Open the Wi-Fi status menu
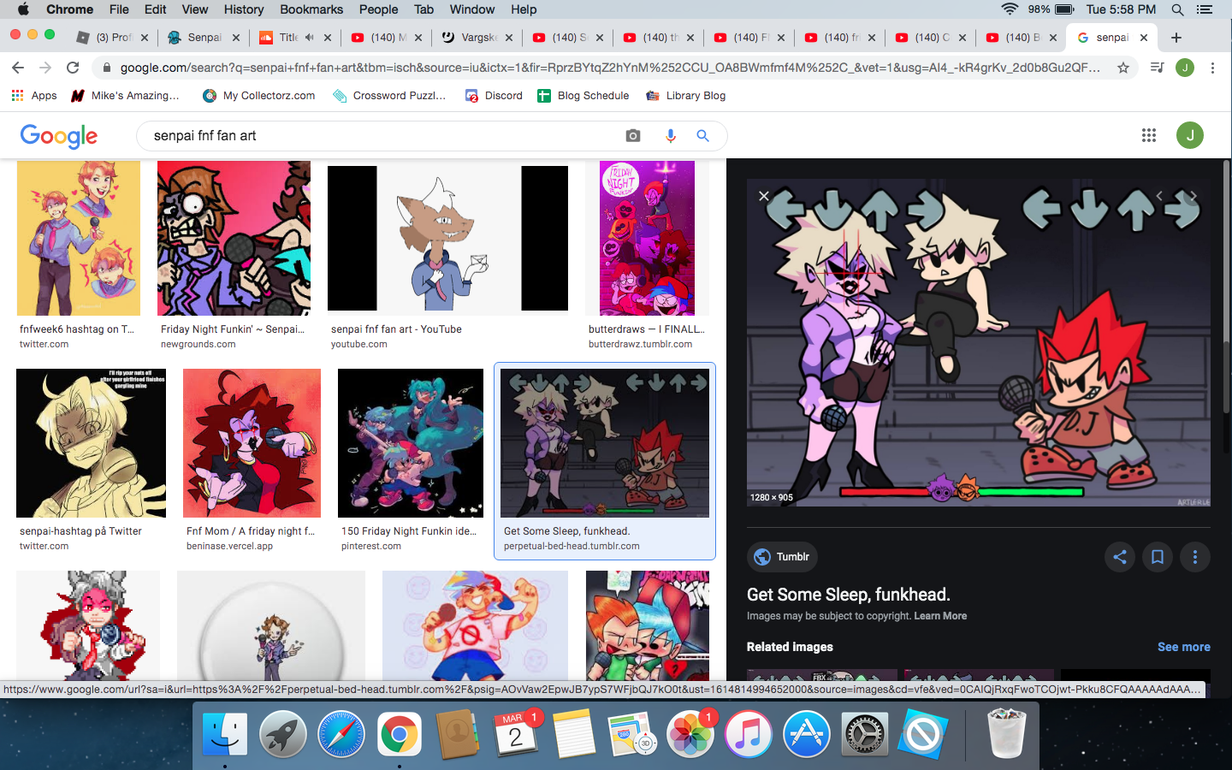1232x770 pixels. click(1010, 9)
